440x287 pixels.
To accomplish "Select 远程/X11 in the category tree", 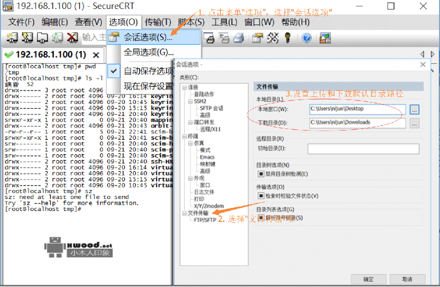I will coord(210,129).
